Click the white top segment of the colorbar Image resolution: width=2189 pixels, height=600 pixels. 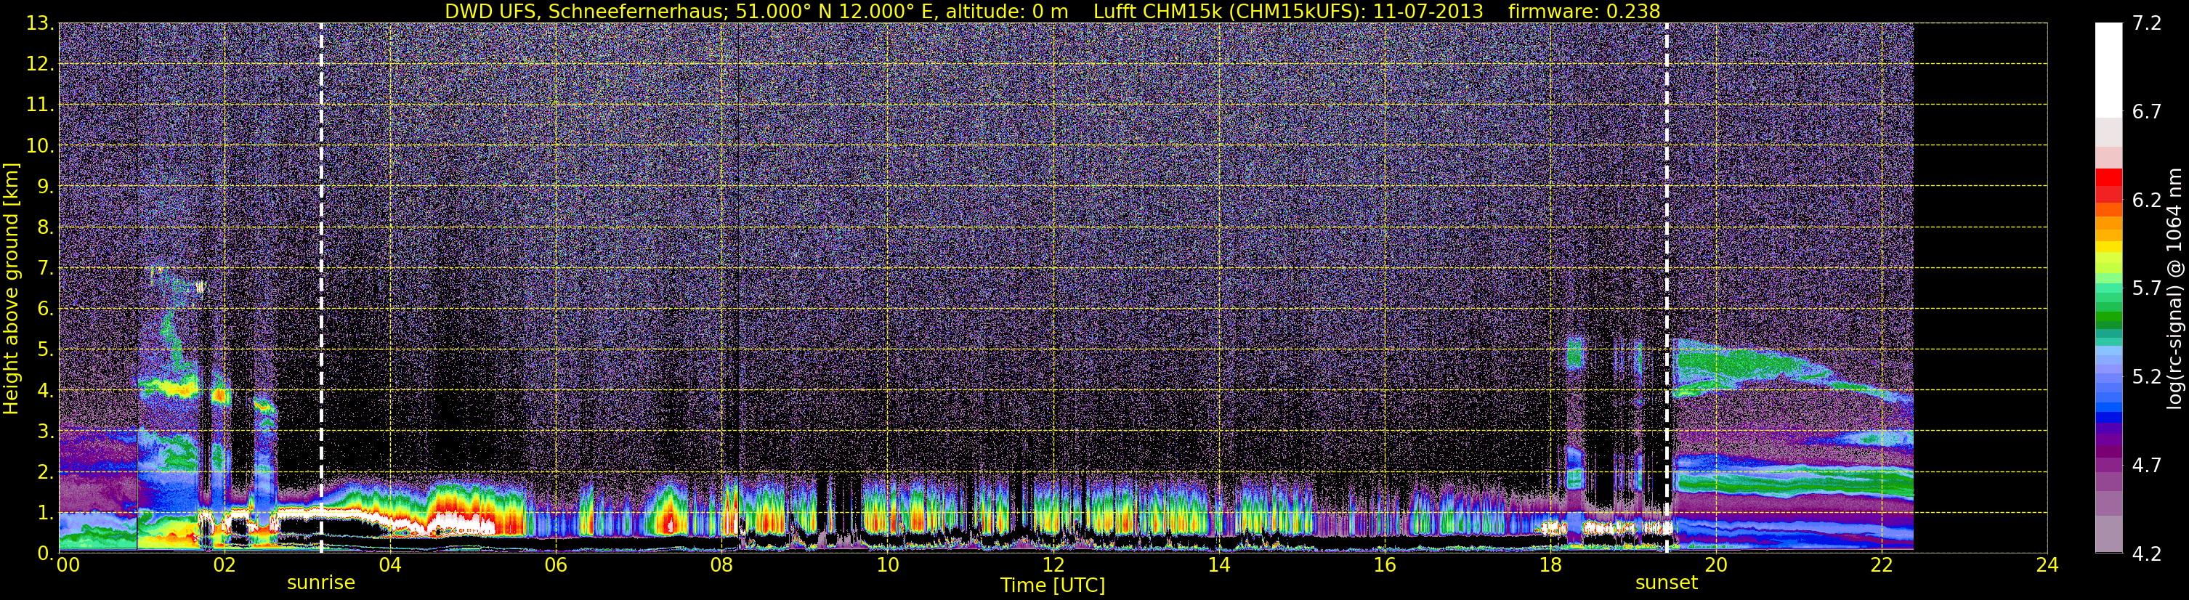2108,70
